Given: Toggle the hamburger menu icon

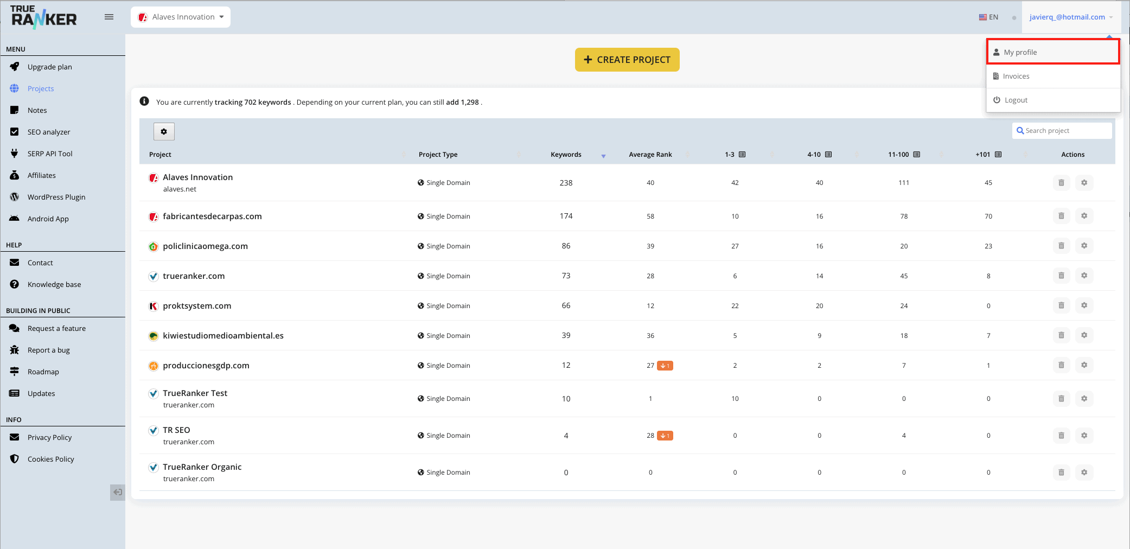Looking at the screenshot, I should click(x=109, y=17).
